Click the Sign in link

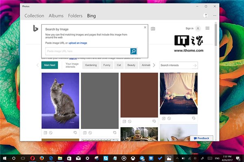(x=190, y=28)
